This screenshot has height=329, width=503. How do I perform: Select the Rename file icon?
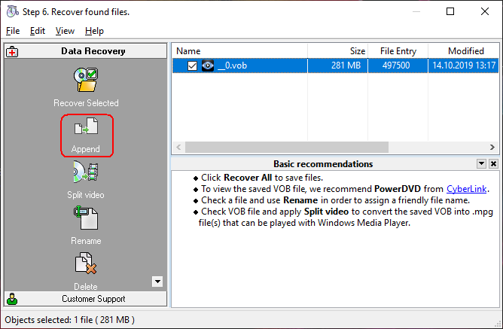(86, 218)
